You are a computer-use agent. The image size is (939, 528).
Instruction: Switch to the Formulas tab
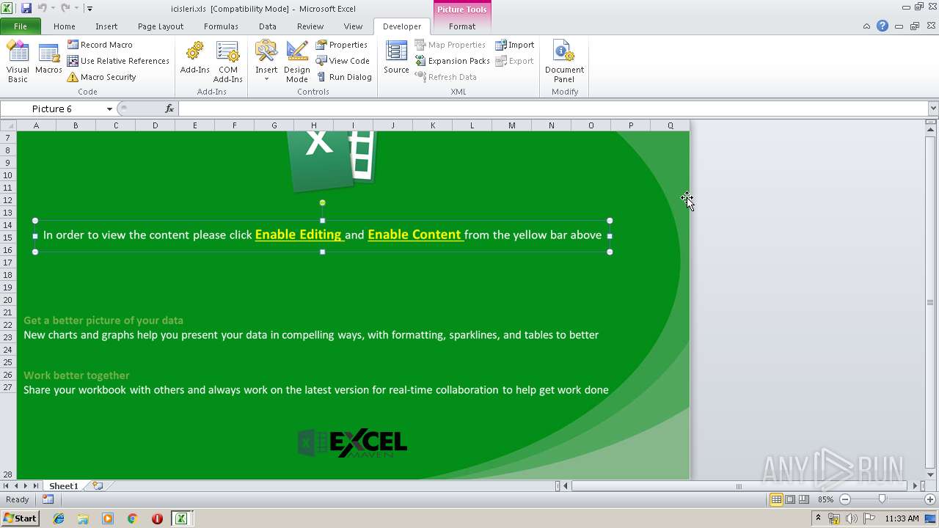pos(221,26)
